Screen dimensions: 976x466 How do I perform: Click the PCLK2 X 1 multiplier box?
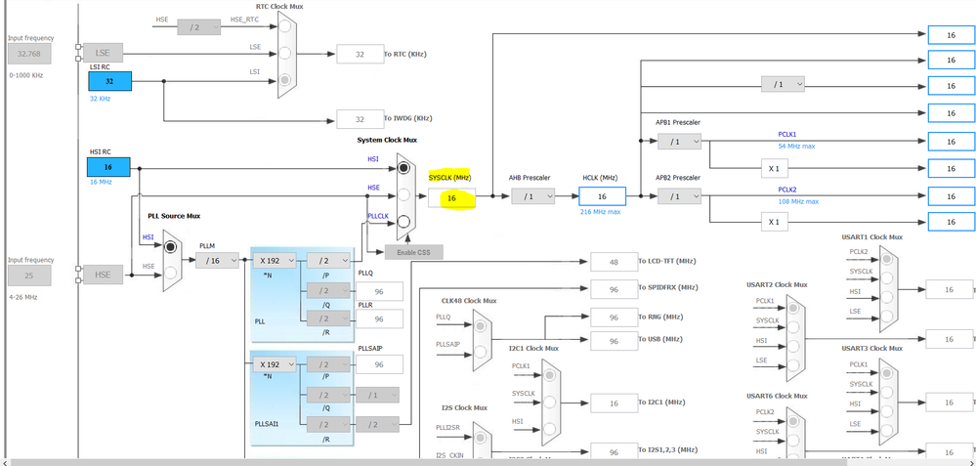click(774, 222)
